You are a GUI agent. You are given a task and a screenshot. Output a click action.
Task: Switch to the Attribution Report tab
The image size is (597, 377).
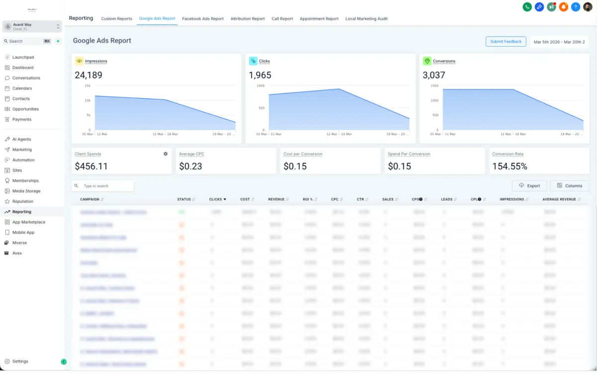tap(248, 19)
